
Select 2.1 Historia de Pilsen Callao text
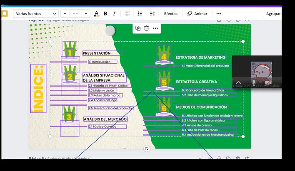click(x=108, y=86)
